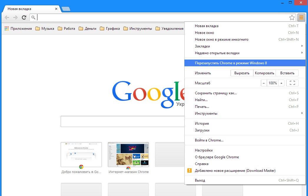Screen dimensions: 308x196
Task: Open the Инструменты bookmarks folder
Action: [138, 29]
